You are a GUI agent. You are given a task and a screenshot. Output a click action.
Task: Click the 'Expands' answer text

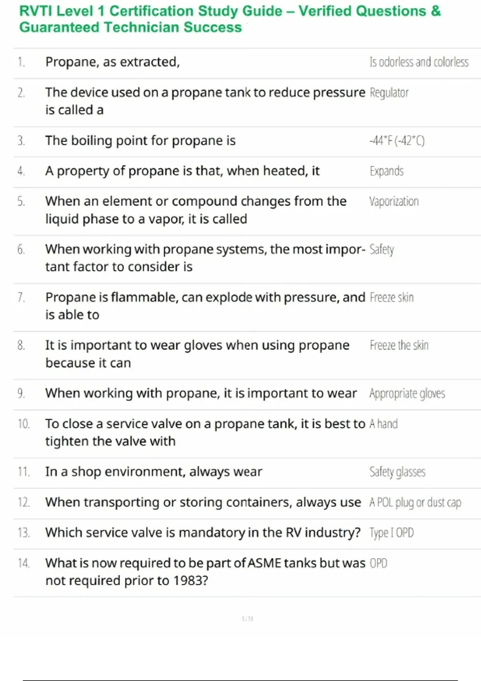coord(386,171)
